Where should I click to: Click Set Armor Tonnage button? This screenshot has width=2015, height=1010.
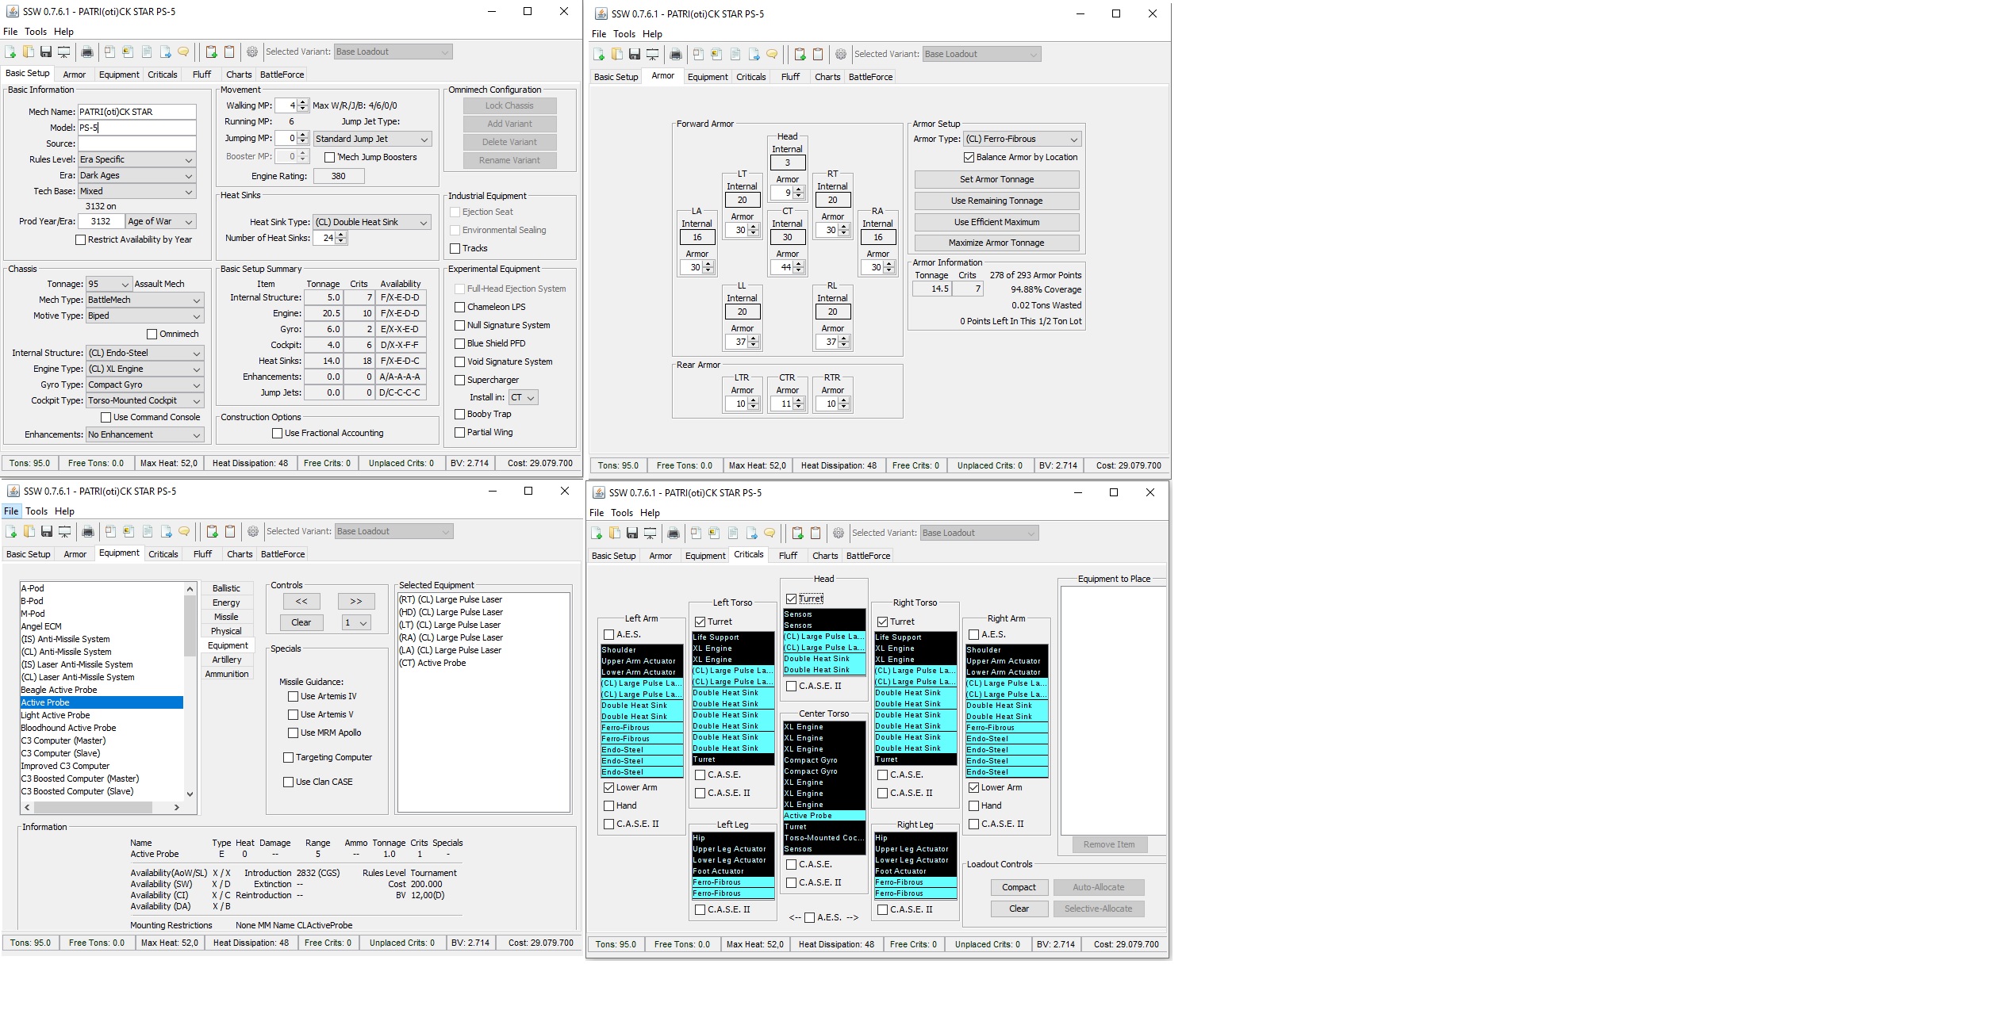996,180
